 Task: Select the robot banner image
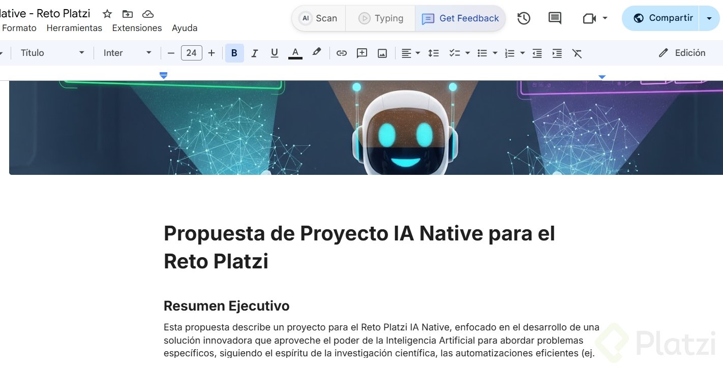click(366, 128)
